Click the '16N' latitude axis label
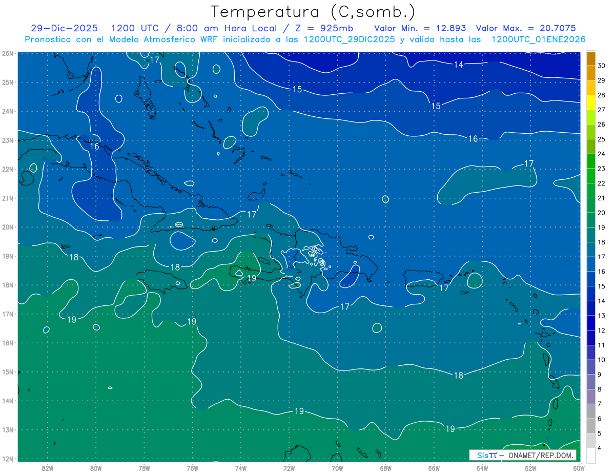This screenshot has height=475, width=615. (8, 343)
